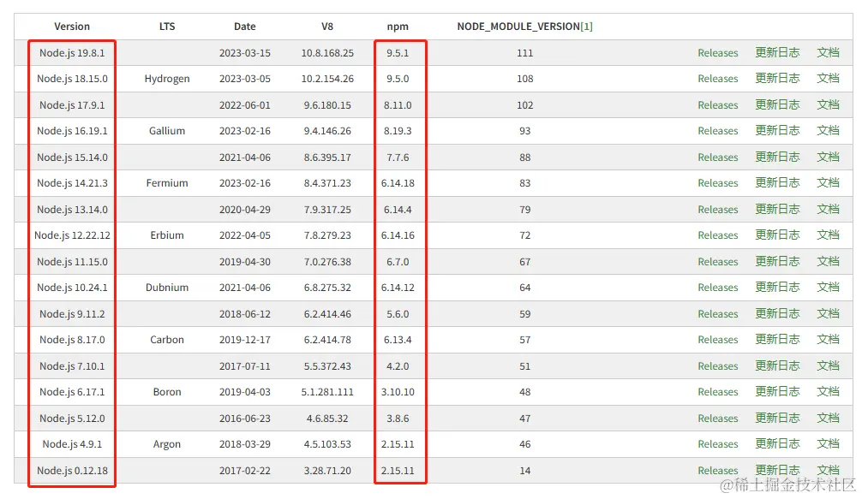This screenshot has height=499, width=862.
Task: Open Releases link for Node.js 12.22.12
Action: coord(717,235)
